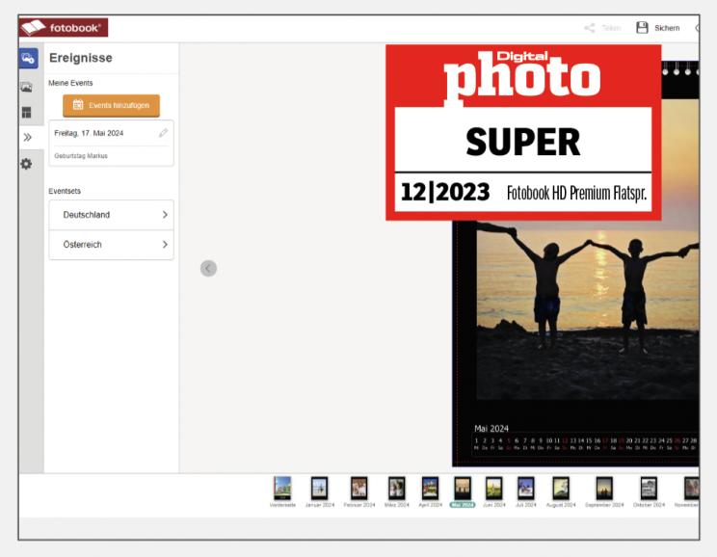Select the Juni 2024 thumbnail

click(x=493, y=489)
